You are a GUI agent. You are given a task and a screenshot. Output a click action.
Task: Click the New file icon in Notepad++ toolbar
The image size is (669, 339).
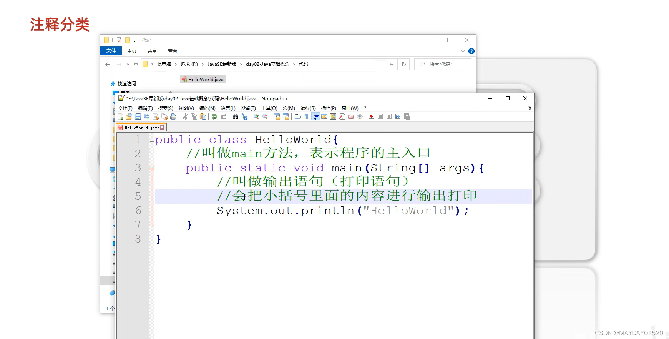point(120,116)
